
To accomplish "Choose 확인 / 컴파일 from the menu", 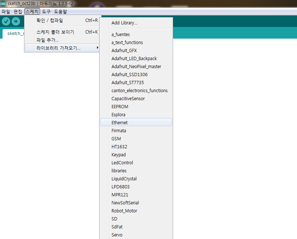I will click(x=62, y=20).
